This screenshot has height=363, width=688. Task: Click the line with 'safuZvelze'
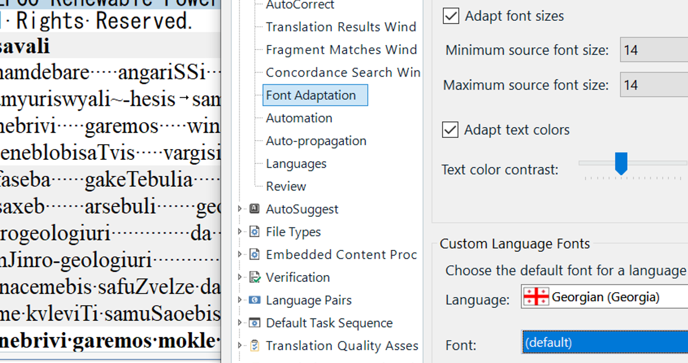[x=110, y=287]
